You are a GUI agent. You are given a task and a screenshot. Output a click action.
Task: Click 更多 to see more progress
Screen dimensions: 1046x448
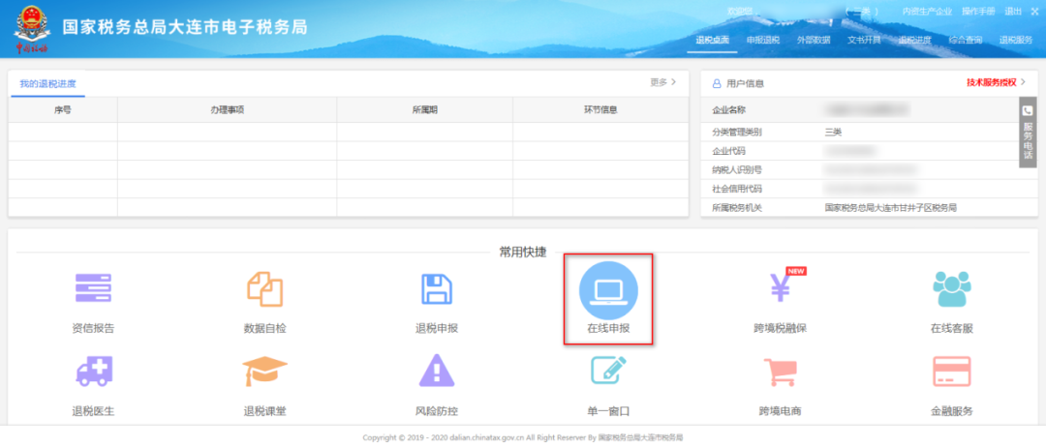coord(663,82)
